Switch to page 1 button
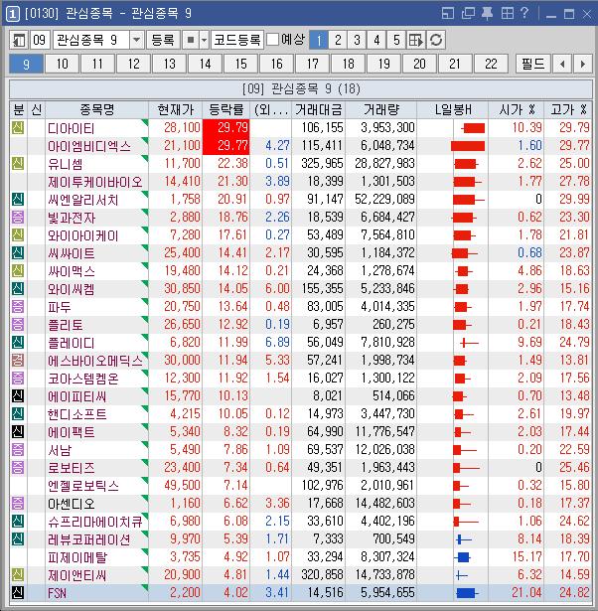This screenshot has width=598, height=611. coord(319,40)
